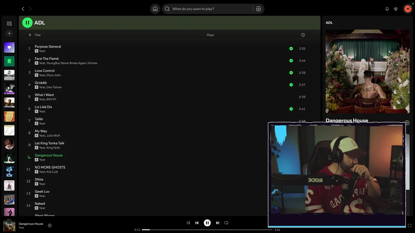Select the track Let King Tonka Talk
The width and height of the screenshot is (415, 233).
click(49, 143)
